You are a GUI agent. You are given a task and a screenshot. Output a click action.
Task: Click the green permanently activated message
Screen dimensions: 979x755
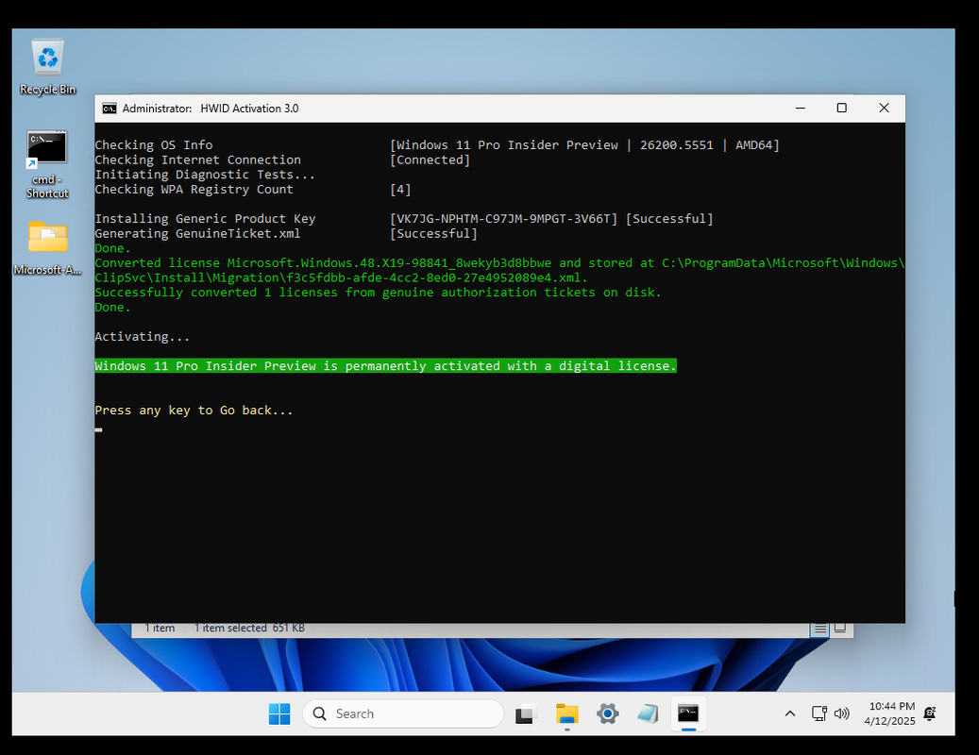pos(385,365)
